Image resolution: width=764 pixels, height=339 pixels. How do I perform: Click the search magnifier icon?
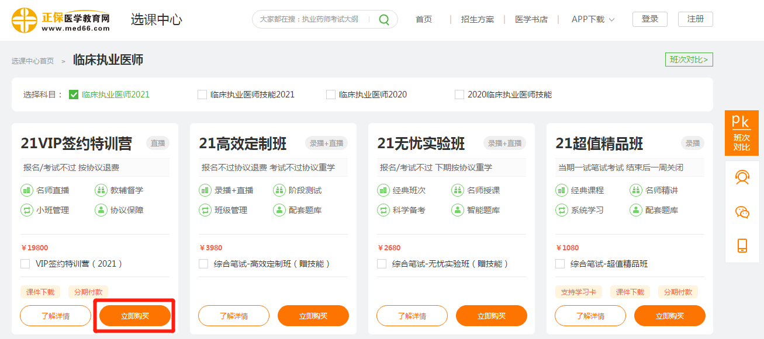coord(383,19)
